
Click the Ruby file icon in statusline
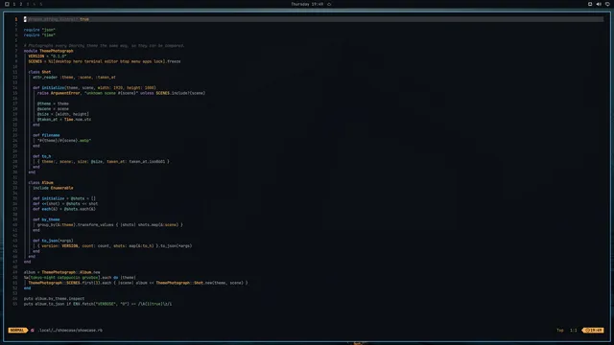[x=33, y=330]
